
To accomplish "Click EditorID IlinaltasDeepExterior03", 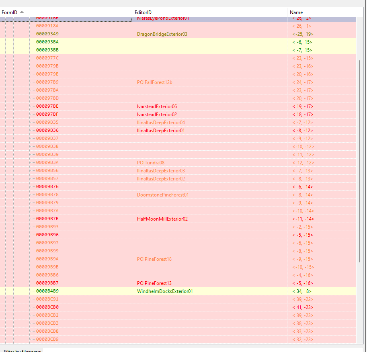I will 161,171.
